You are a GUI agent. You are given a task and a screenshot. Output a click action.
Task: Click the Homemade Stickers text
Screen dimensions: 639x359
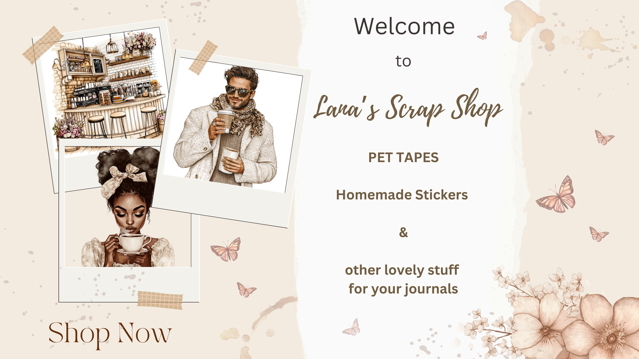point(402,195)
